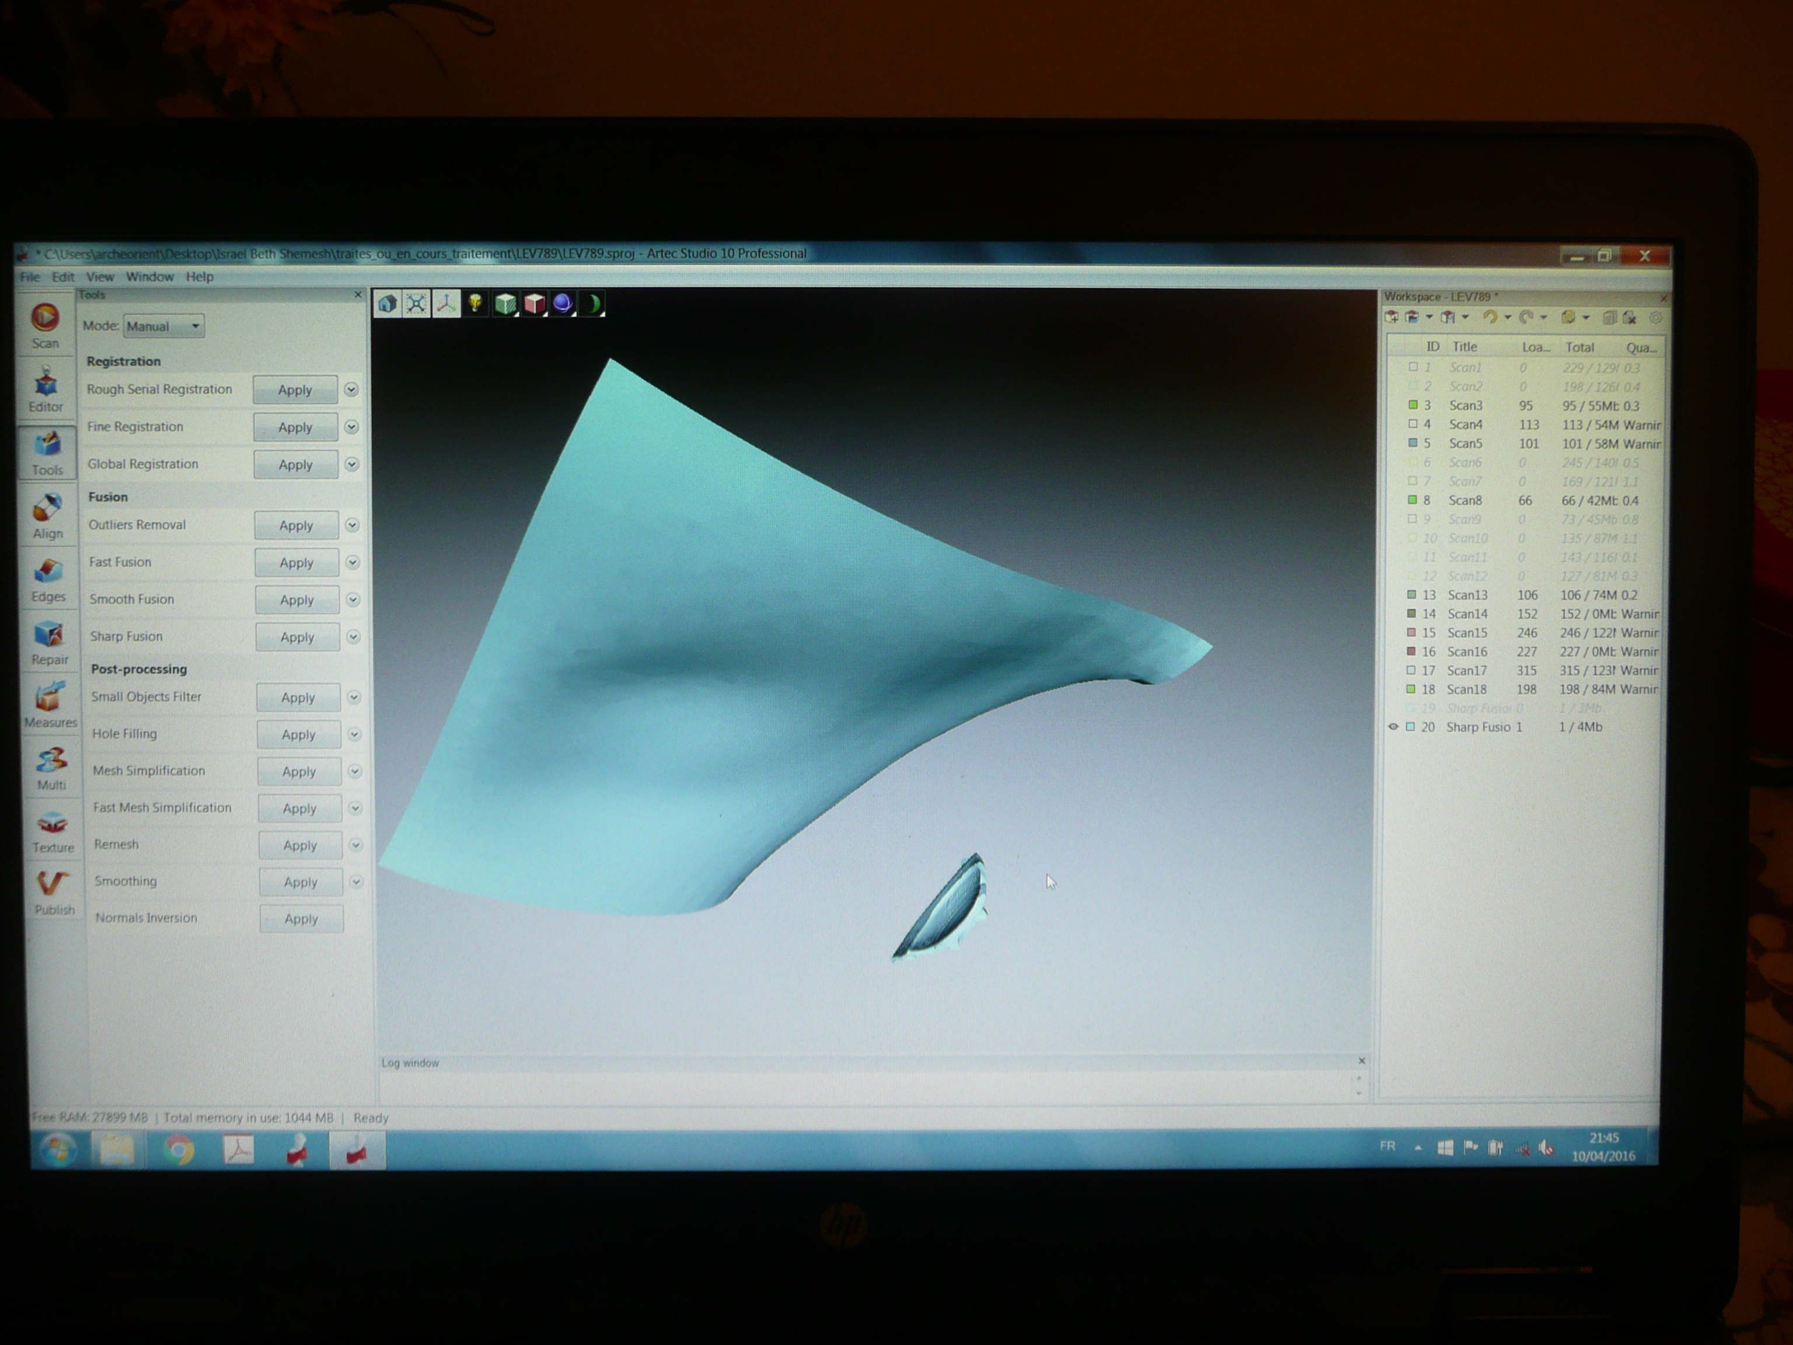Click the clock showing 21:45
Screen dimensions: 1793x1345
pos(1603,1137)
